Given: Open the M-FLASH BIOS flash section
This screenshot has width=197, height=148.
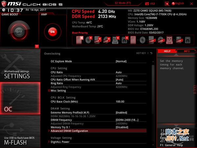Looking at the screenshot, I should click(20, 132).
